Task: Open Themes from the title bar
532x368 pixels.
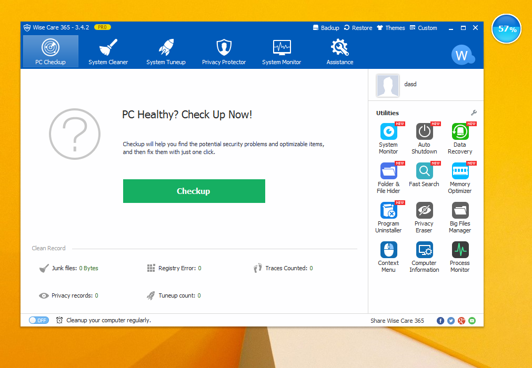Action: tap(391, 28)
